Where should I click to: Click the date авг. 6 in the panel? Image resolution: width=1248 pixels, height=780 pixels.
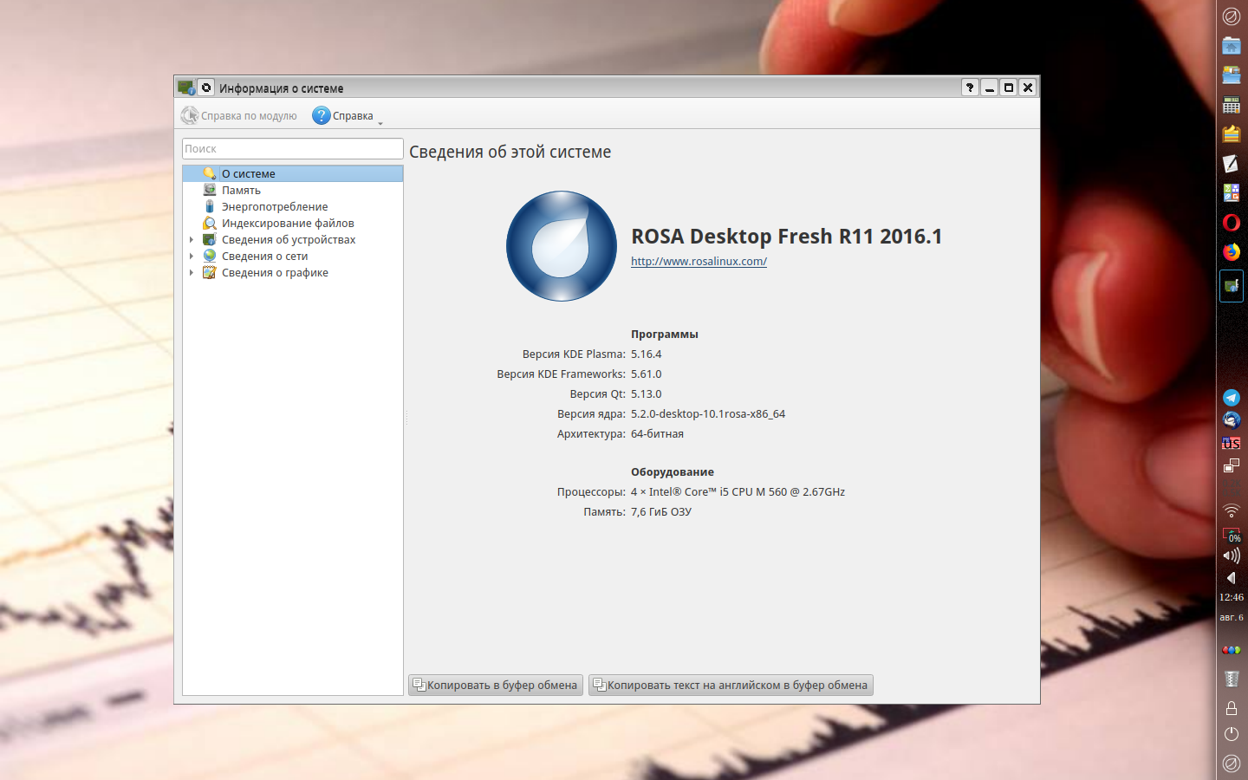tap(1232, 617)
